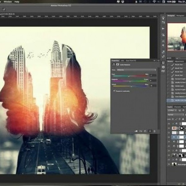Hide the Background layer with eye icon
This screenshot has width=186, height=186.
[169, 164]
